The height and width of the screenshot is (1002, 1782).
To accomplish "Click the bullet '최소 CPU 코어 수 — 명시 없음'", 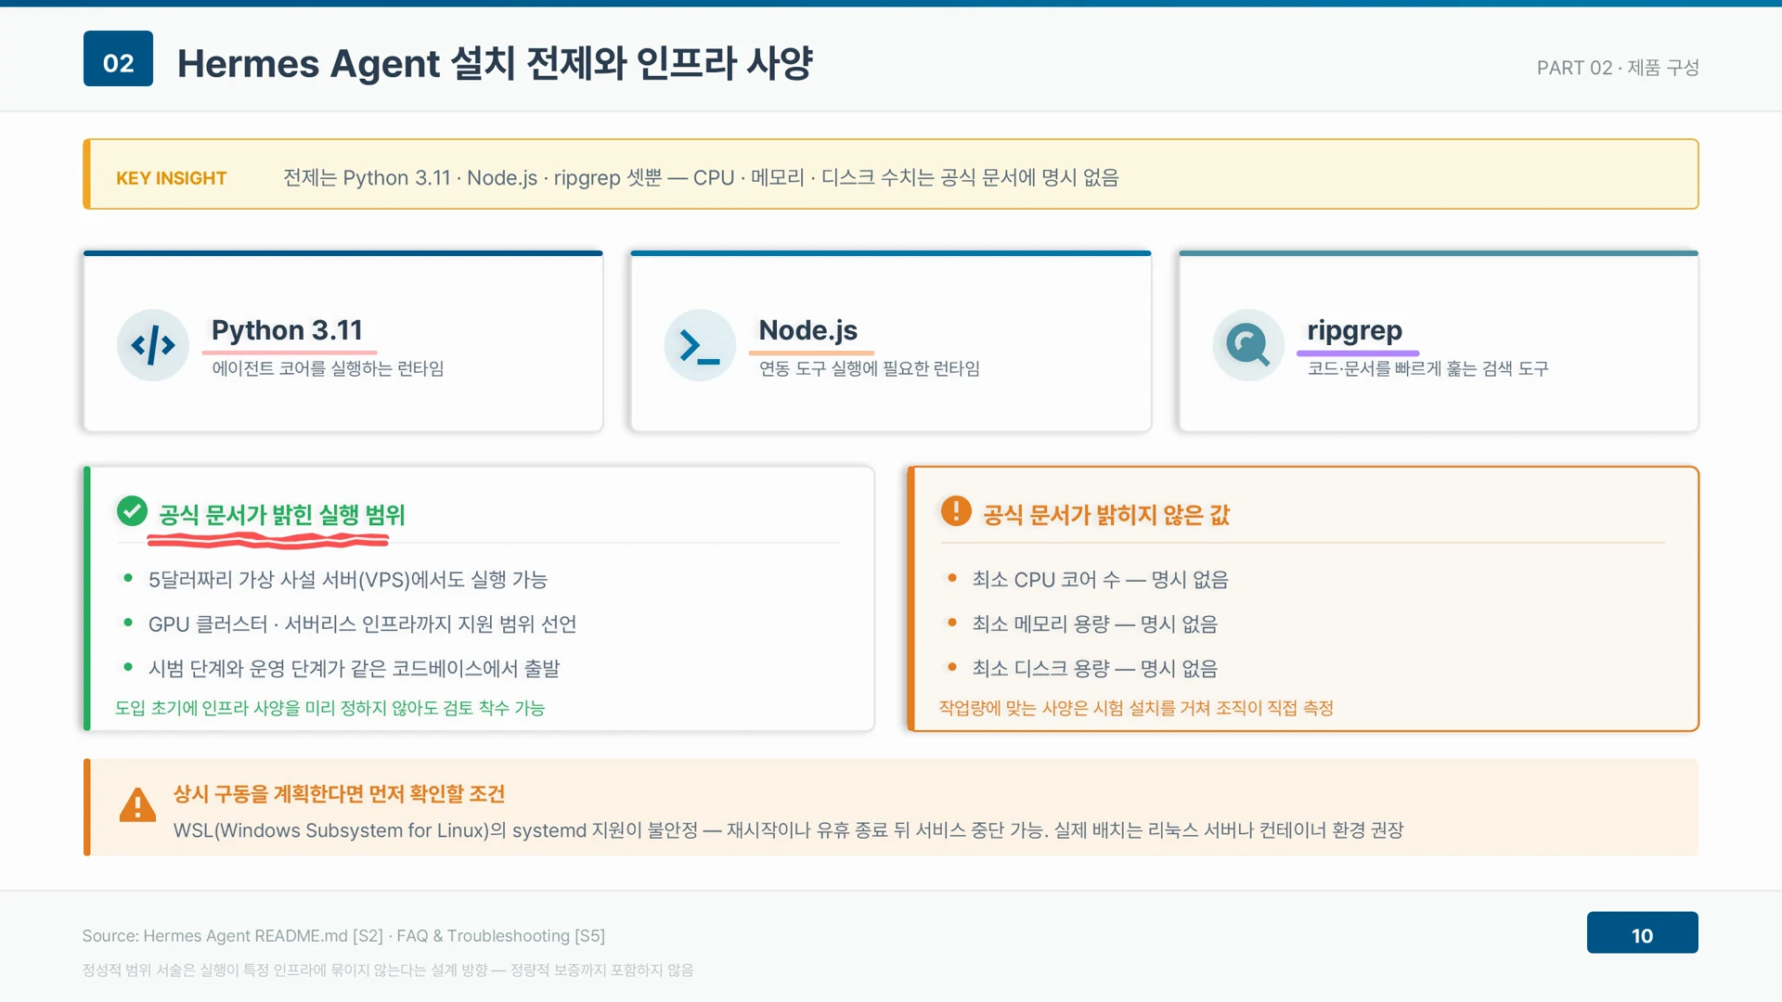I will tap(1100, 580).
